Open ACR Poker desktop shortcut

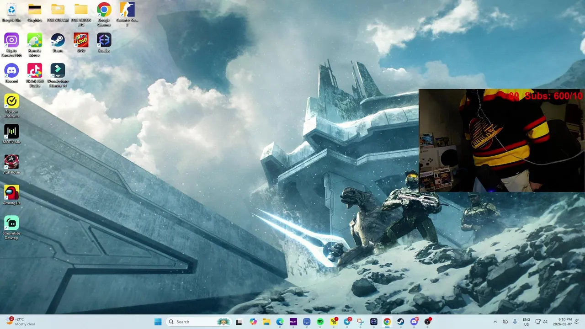point(11,164)
